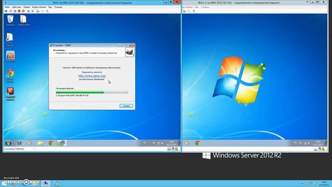Image resolution: width=332 pixels, height=187 pixels.
Task: Open Вид menu in Win7_2 window
Action: [197, 7]
